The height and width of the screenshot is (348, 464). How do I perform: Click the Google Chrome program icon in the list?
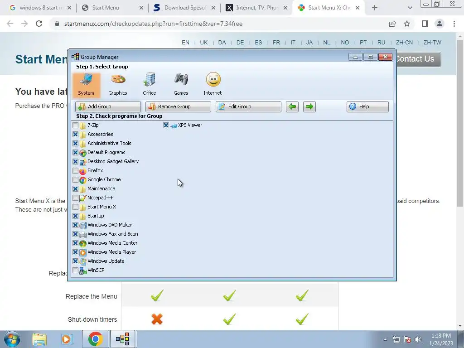83,180
